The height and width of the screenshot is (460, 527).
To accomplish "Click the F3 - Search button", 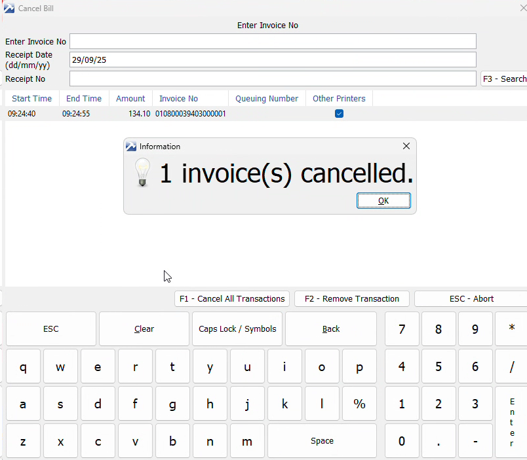I will (504, 79).
